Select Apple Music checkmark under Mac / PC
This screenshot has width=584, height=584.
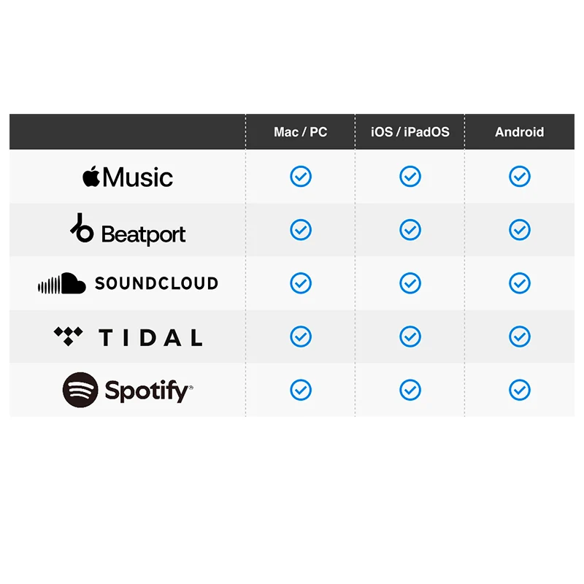pos(301,176)
